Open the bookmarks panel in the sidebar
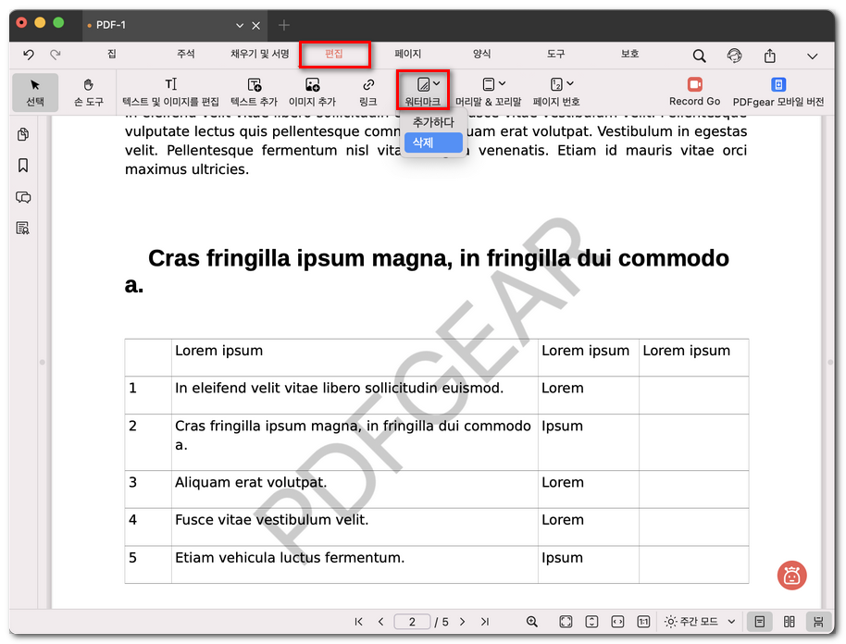This screenshot has height=644, width=846. (23, 166)
